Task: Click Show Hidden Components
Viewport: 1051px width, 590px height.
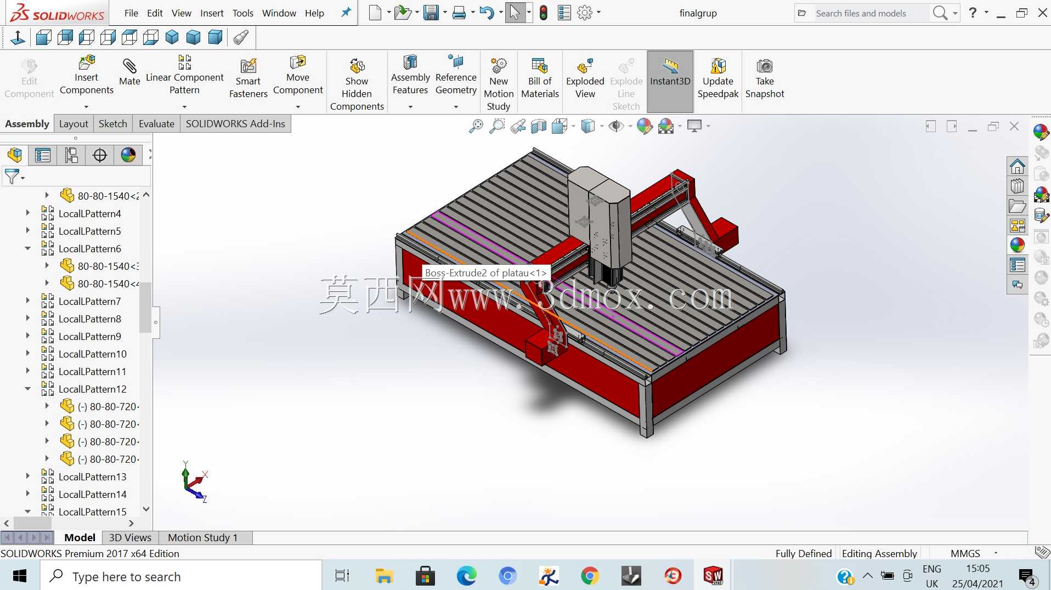Action: [357, 84]
